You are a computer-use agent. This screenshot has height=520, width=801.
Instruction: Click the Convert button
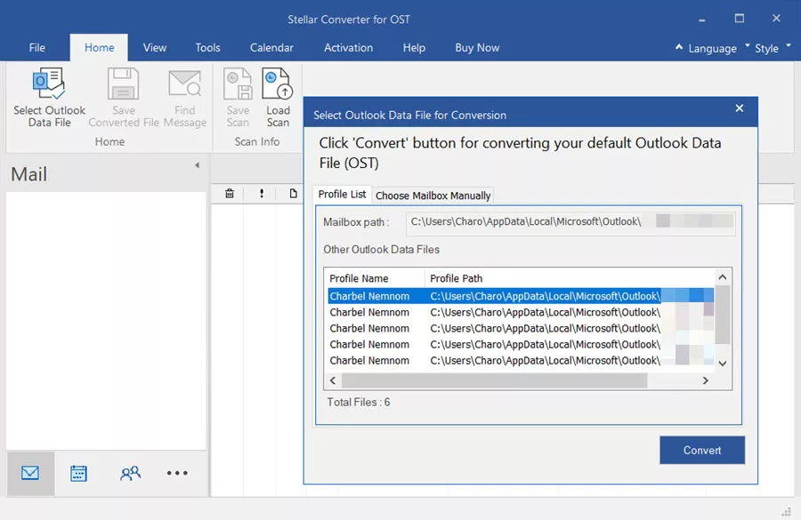click(702, 450)
